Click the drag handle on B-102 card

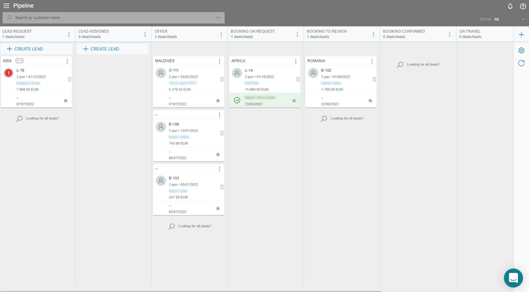[374, 79]
